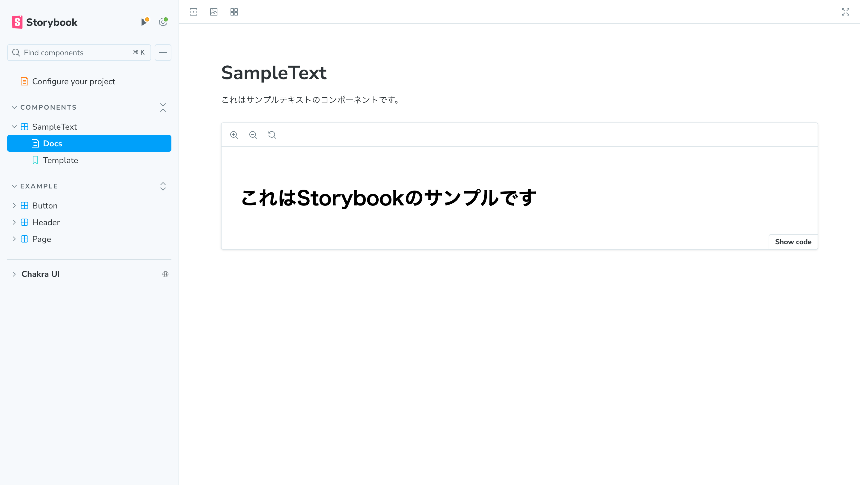Zoom in on the story preview
The width and height of the screenshot is (860, 485).
[234, 135]
